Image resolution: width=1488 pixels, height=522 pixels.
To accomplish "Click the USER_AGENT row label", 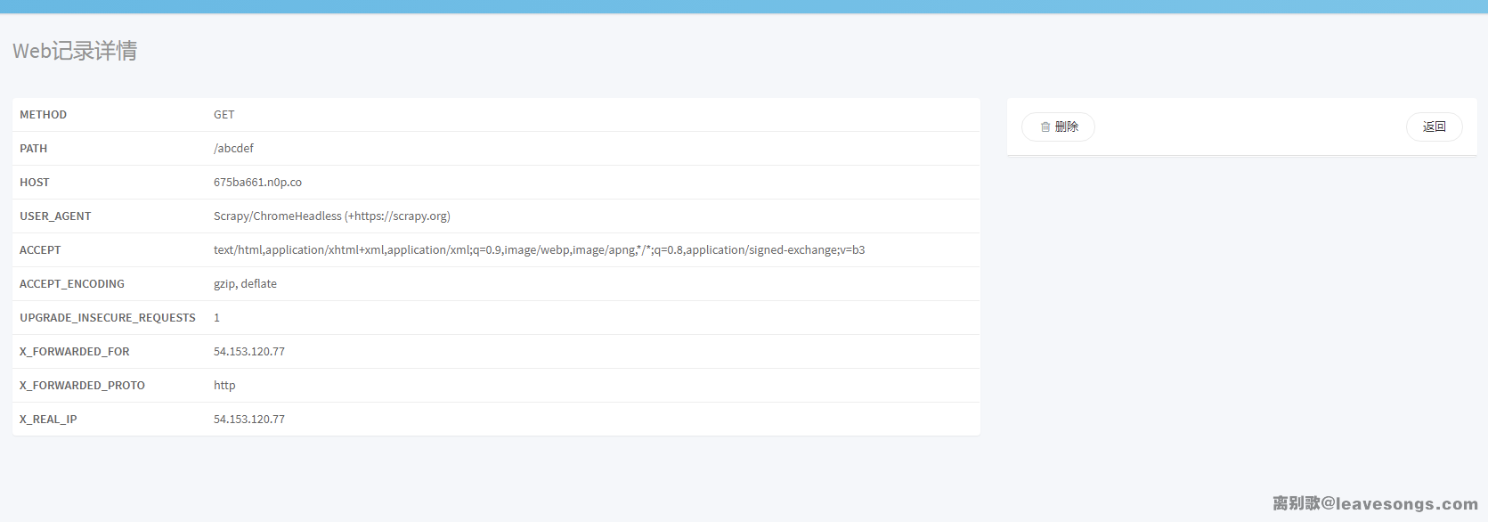I will (x=55, y=216).
